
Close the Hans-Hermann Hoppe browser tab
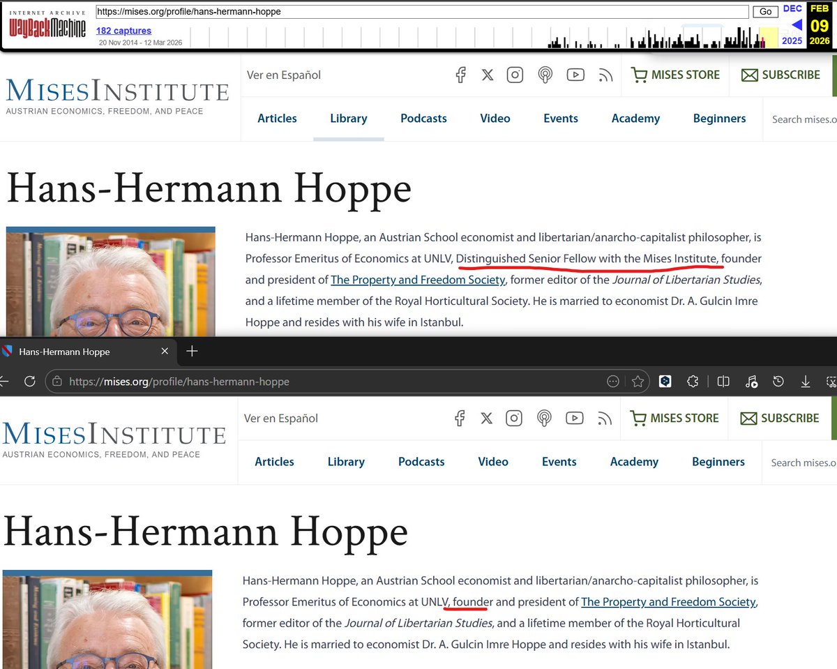coord(165,351)
